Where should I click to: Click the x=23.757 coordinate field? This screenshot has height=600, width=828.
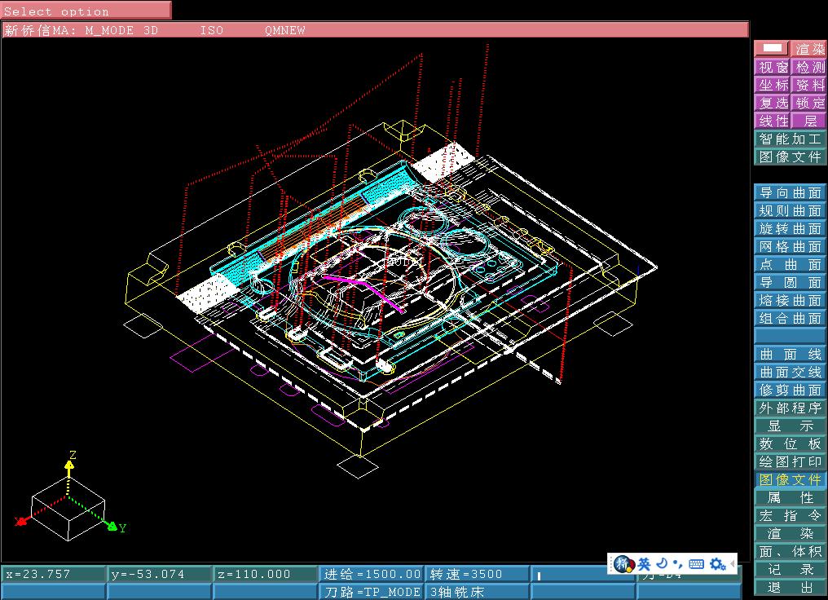pos(54,574)
